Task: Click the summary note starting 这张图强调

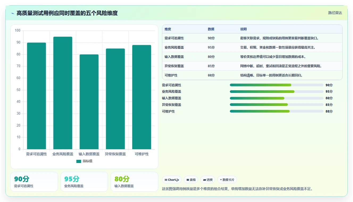Action: point(237,189)
